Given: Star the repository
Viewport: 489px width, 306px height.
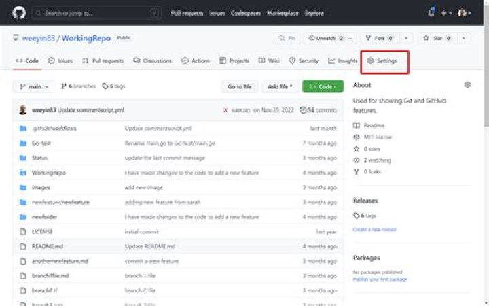Looking at the screenshot, I should pyautogui.click(x=438, y=38).
